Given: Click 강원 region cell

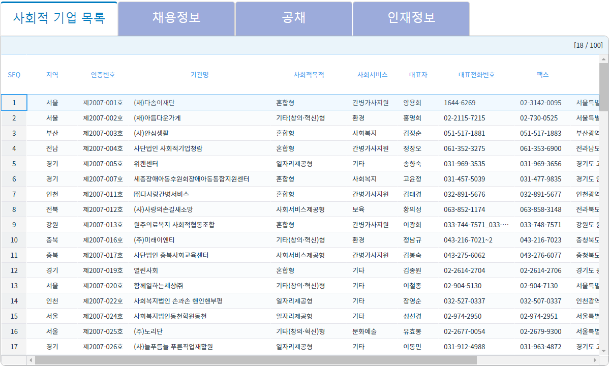Looking at the screenshot, I should (x=52, y=225).
